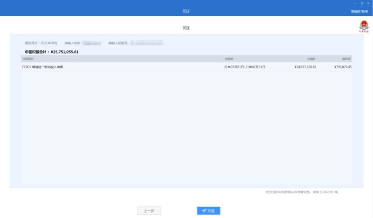Minimize the application window
The width and height of the screenshot is (373, 218).
click(x=355, y=3)
